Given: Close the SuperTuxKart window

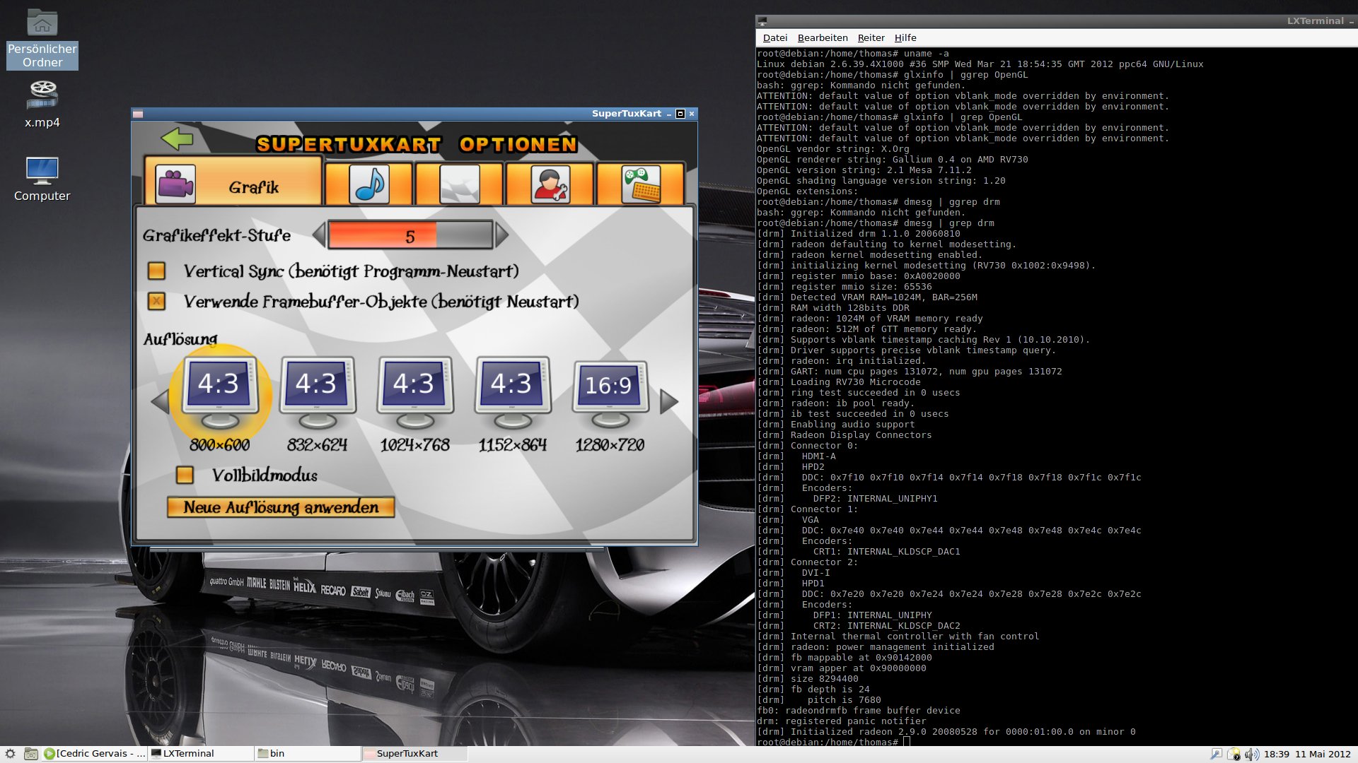Looking at the screenshot, I should point(692,114).
